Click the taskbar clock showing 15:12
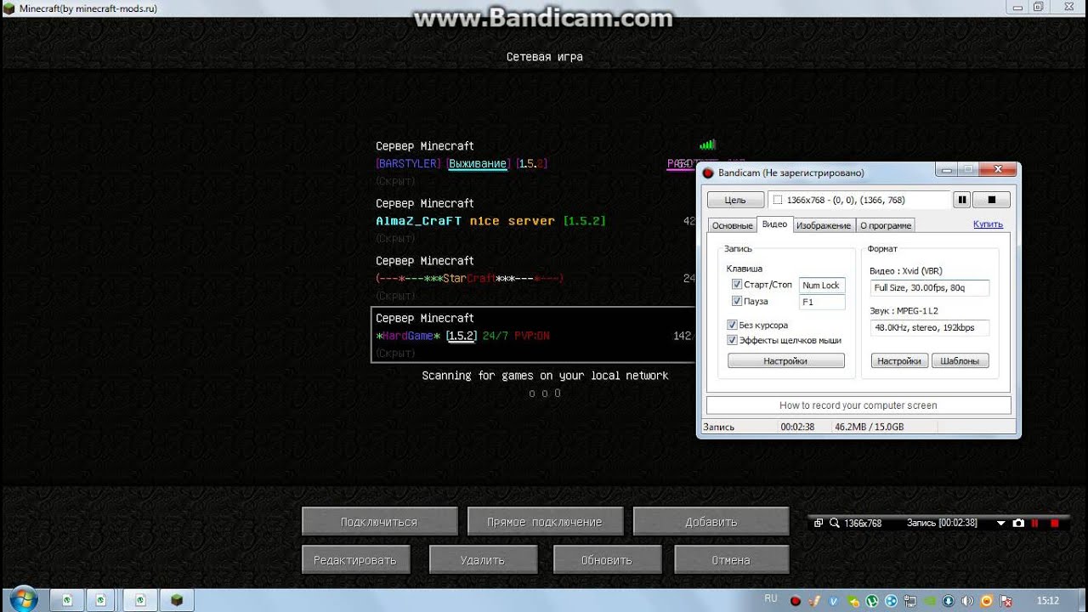The height and width of the screenshot is (612, 1088). coord(1047,600)
